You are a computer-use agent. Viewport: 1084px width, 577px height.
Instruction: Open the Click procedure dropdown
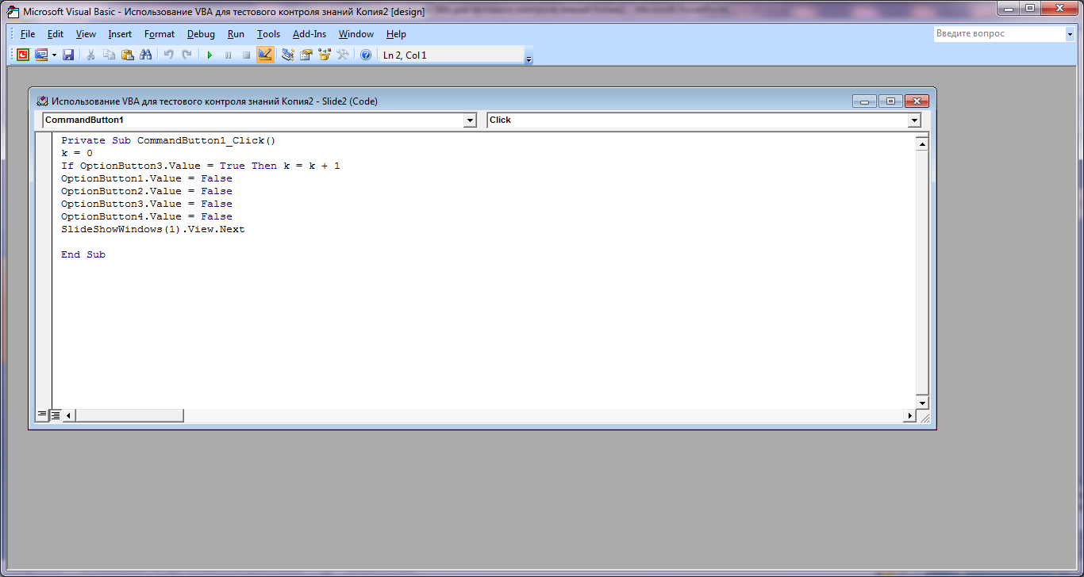(915, 120)
